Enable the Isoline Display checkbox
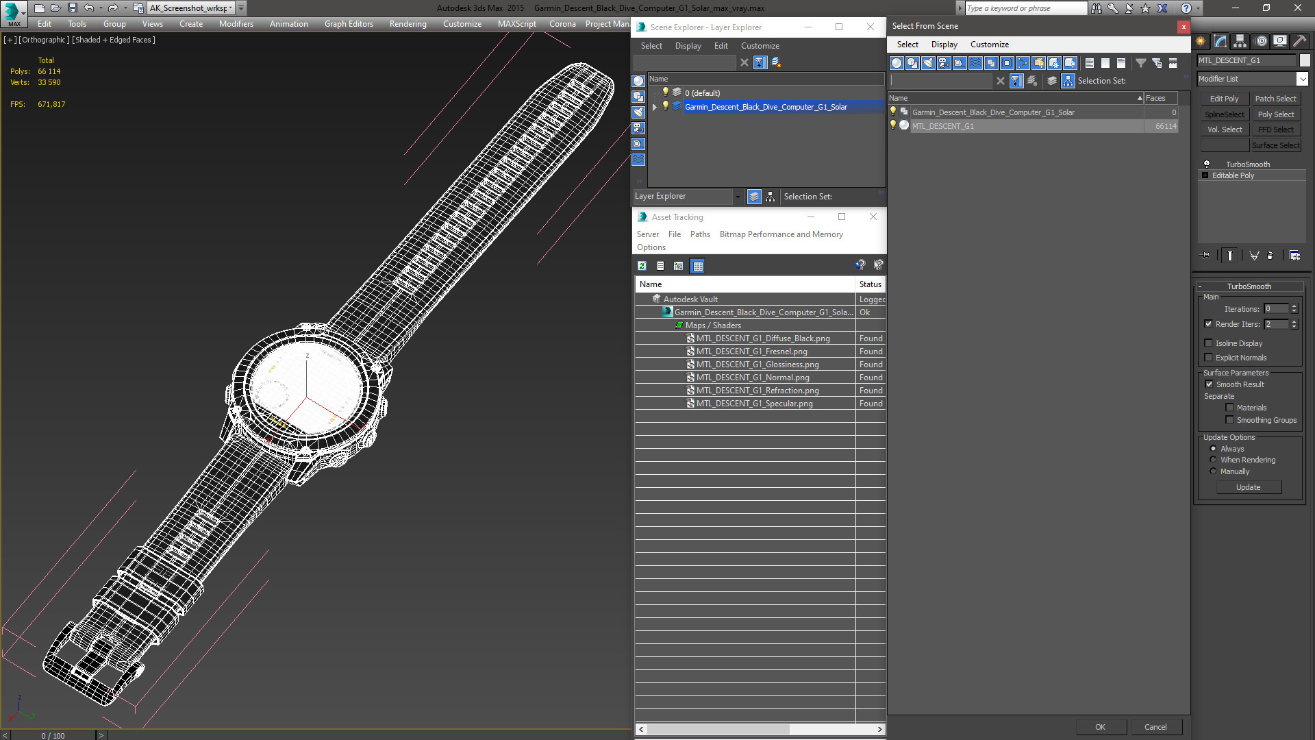This screenshot has width=1315, height=740. click(1208, 343)
